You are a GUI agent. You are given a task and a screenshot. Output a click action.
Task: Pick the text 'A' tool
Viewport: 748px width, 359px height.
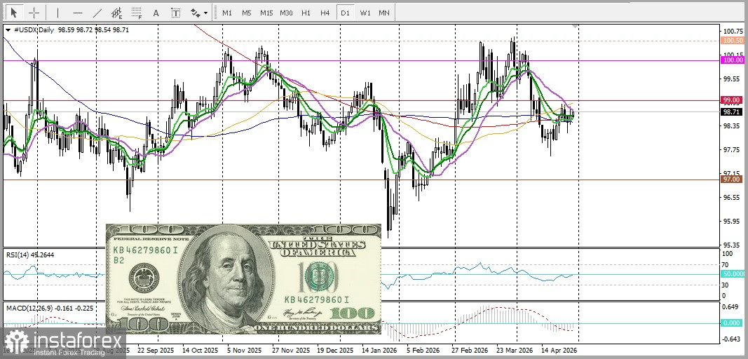click(x=156, y=13)
